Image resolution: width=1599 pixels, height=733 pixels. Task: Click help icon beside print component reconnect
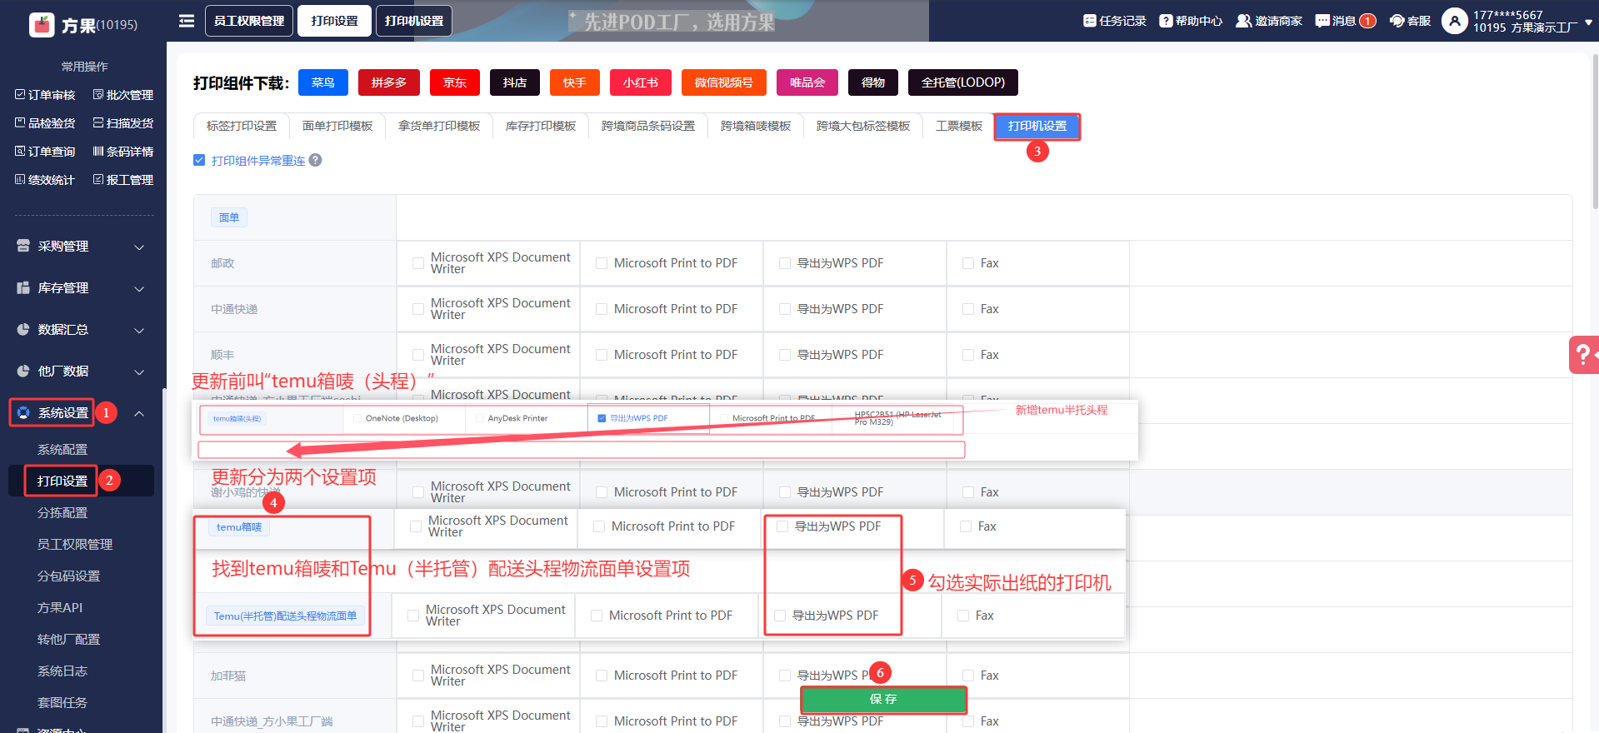pyautogui.click(x=316, y=160)
